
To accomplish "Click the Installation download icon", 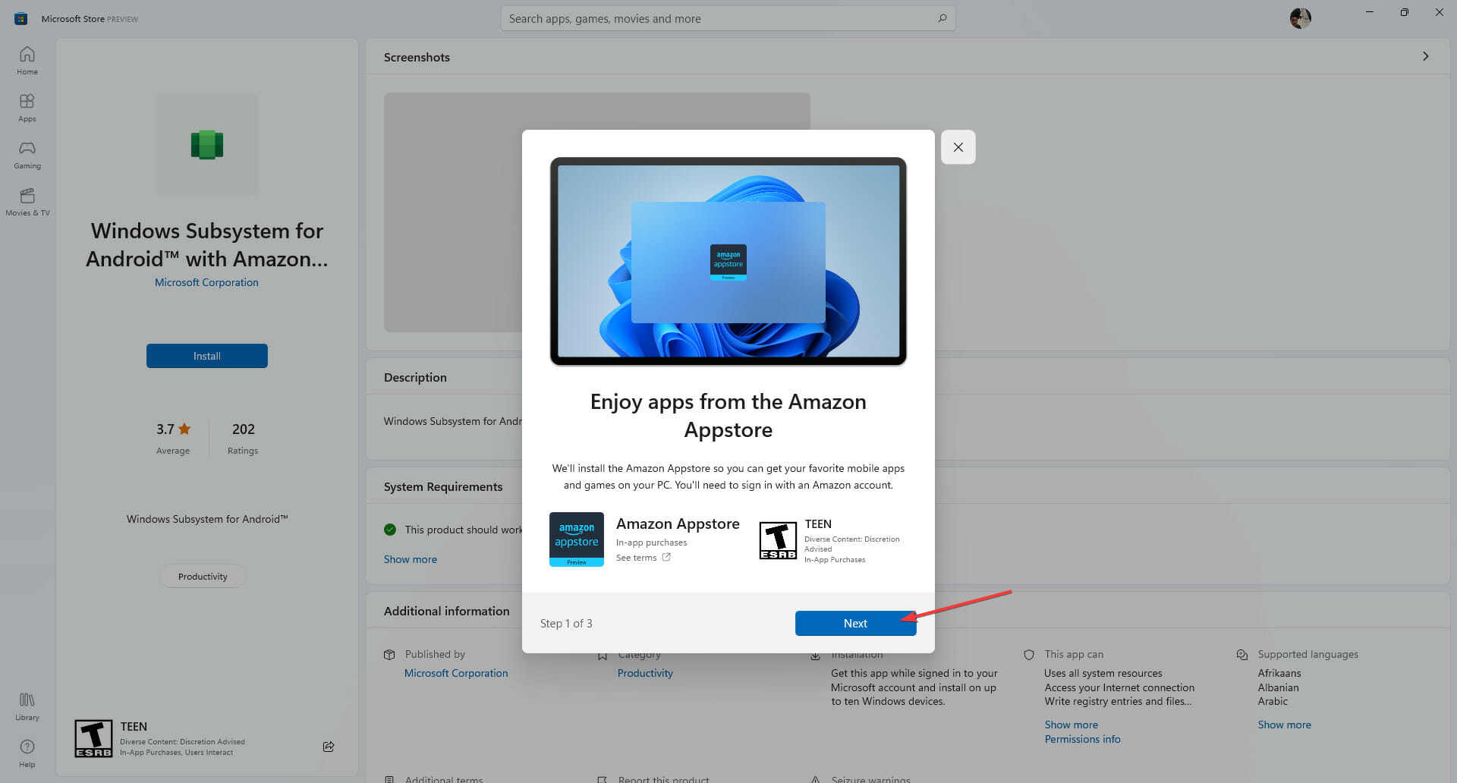I will pos(816,656).
